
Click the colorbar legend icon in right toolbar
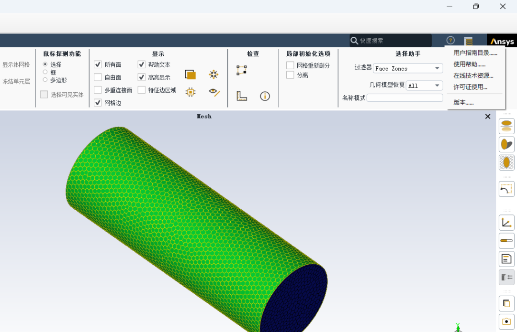coord(506,241)
